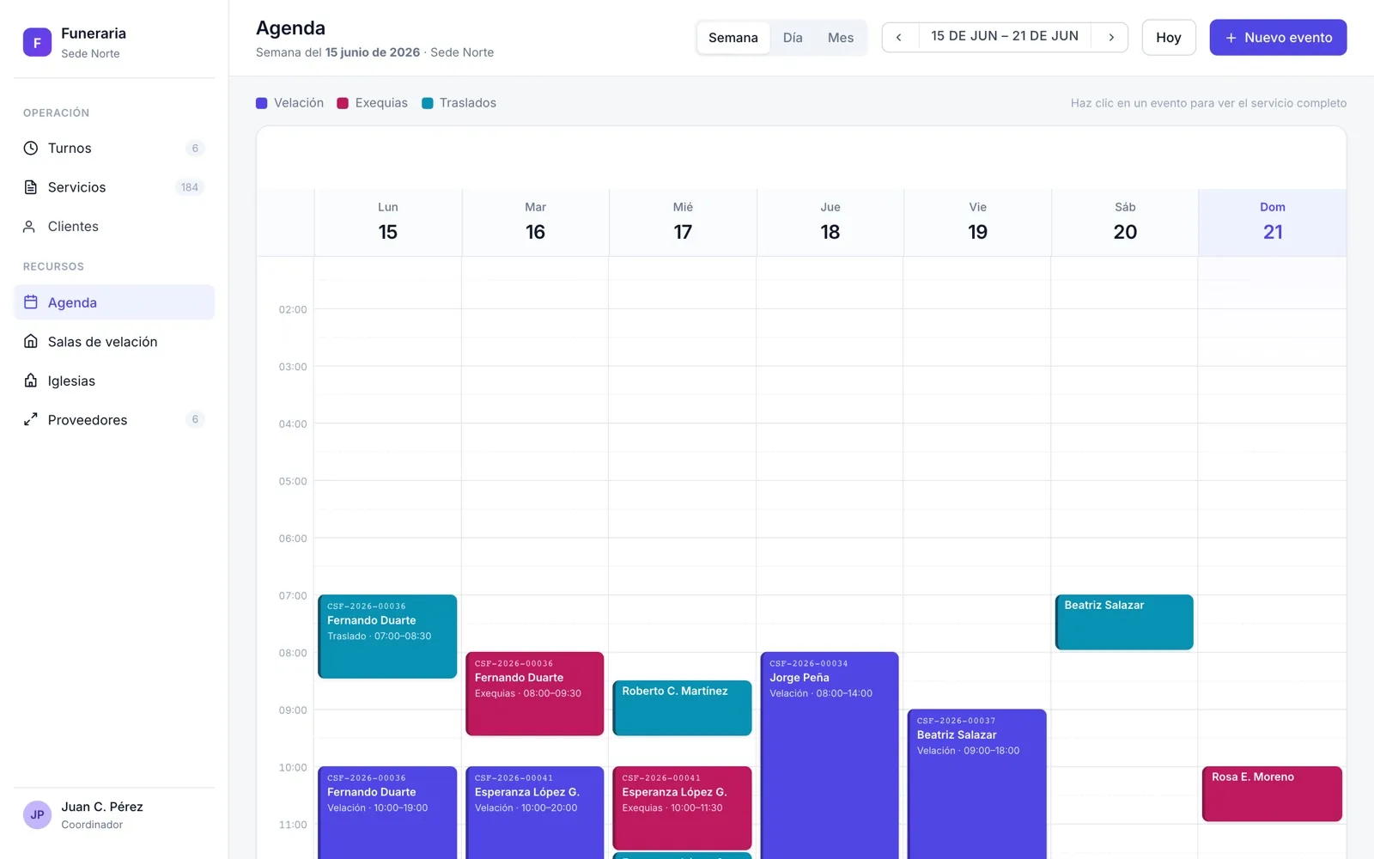Open Iglesias in the sidebar
This screenshot has width=1374, height=859.
click(114, 381)
